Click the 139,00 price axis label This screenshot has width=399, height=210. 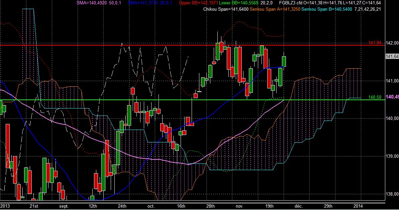point(392,156)
